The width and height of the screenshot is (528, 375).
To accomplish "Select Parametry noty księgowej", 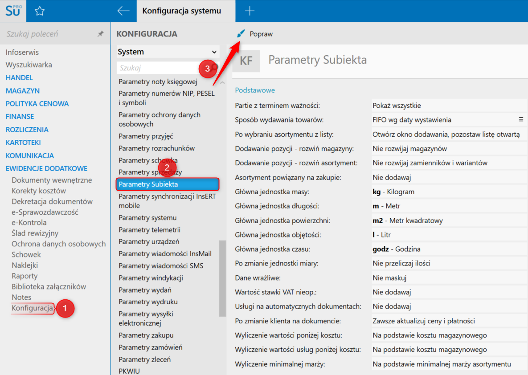I will coord(158,82).
